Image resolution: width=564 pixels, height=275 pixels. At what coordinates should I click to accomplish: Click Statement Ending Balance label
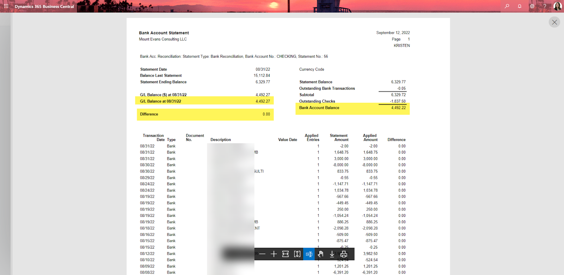coord(163,82)
